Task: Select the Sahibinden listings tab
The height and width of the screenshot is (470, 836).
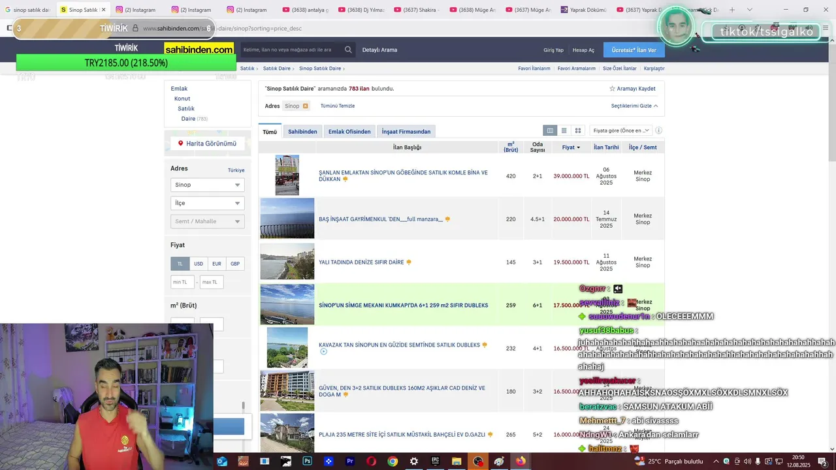Action: (x=302, y=131)
